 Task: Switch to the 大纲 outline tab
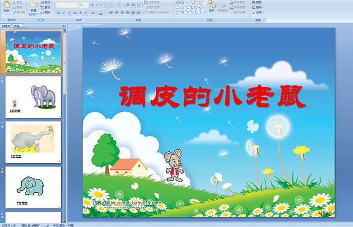[x=17, y=26]
